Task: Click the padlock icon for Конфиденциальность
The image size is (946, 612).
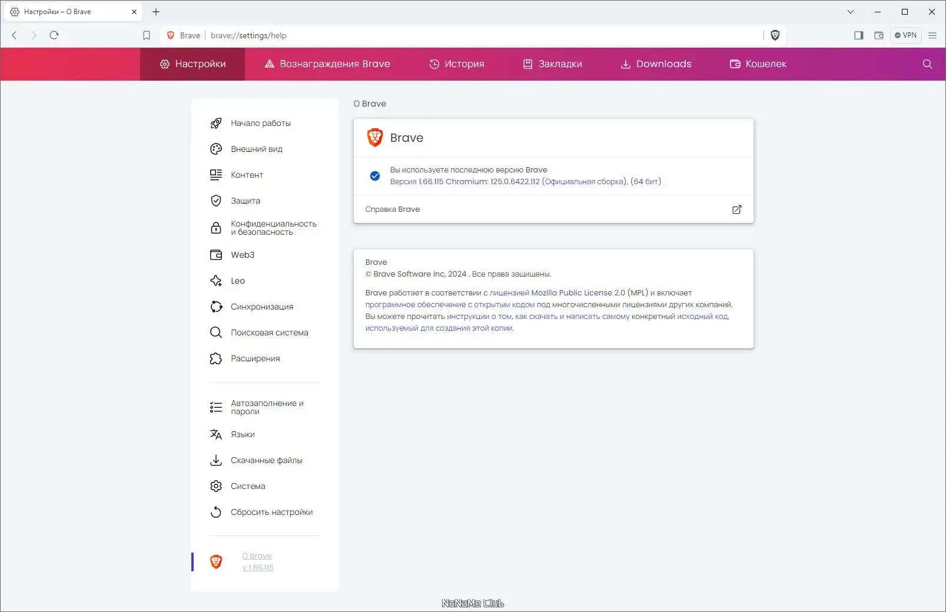Action: [216, 228]
